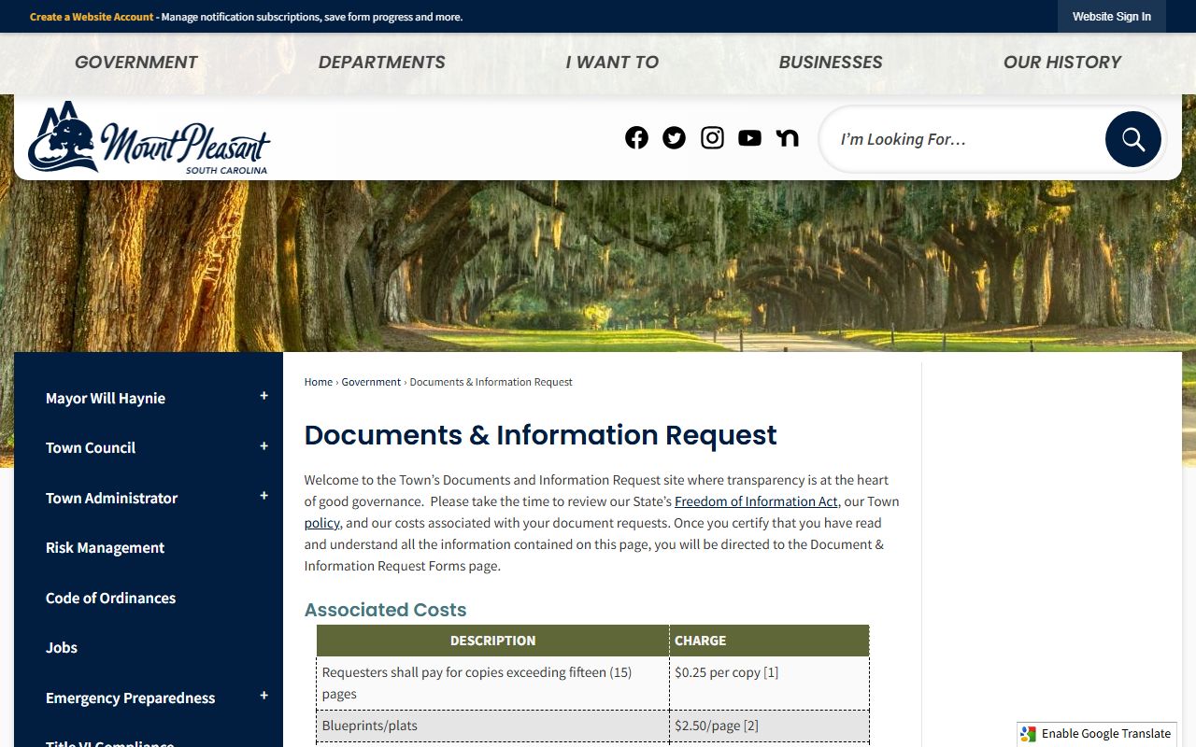Expand the Mayor Will Haynie submenu
This screenshot has height=747, width=1196.
point(263,396)
